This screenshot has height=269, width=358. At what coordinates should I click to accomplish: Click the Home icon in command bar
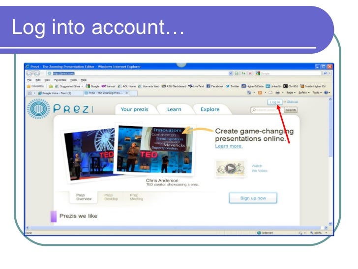coord(249,93)
